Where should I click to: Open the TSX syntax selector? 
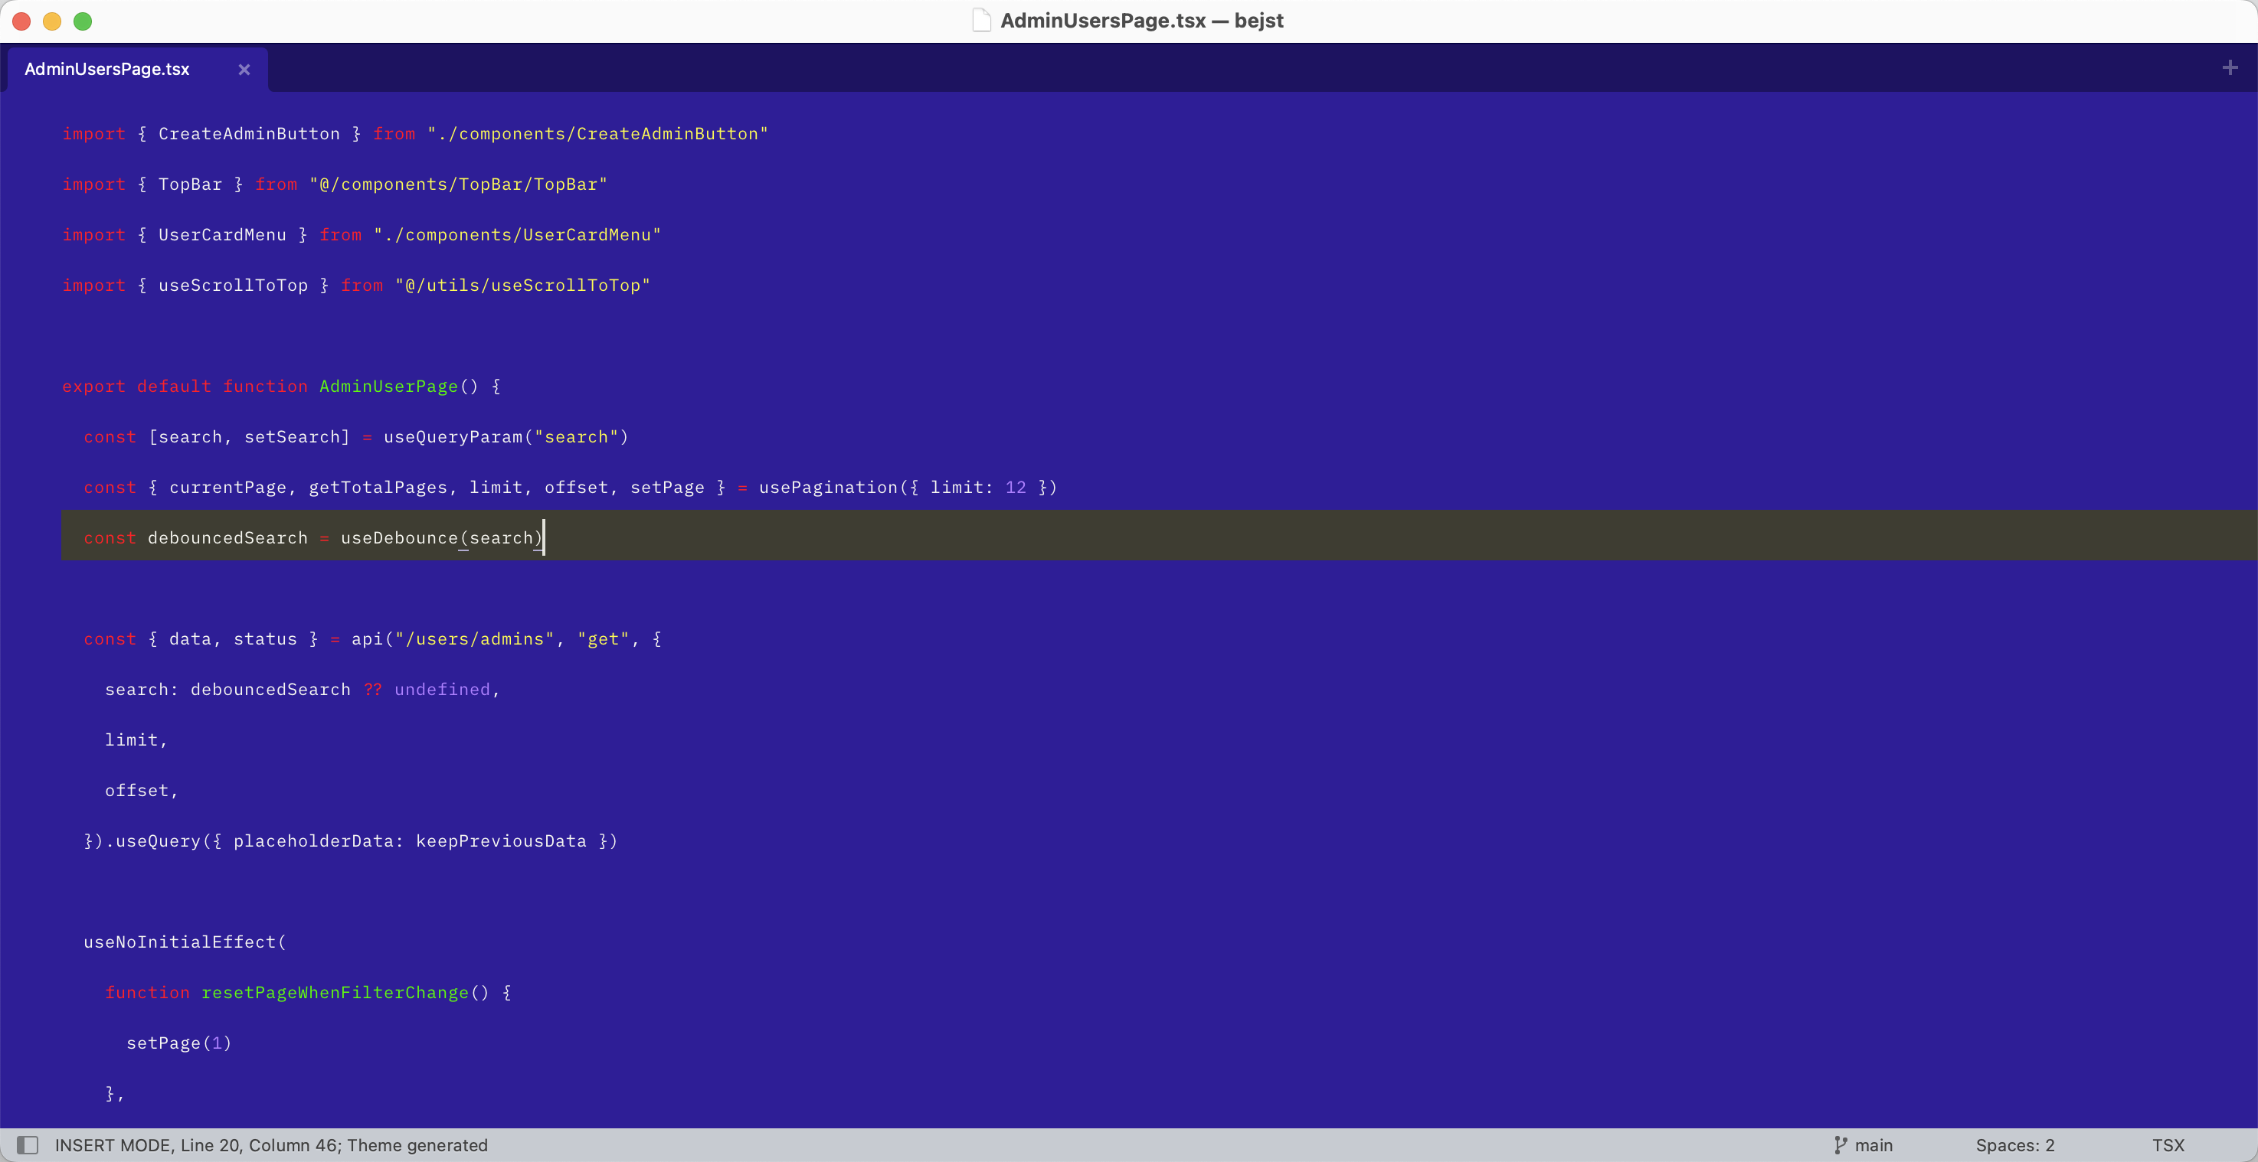2168,1144
